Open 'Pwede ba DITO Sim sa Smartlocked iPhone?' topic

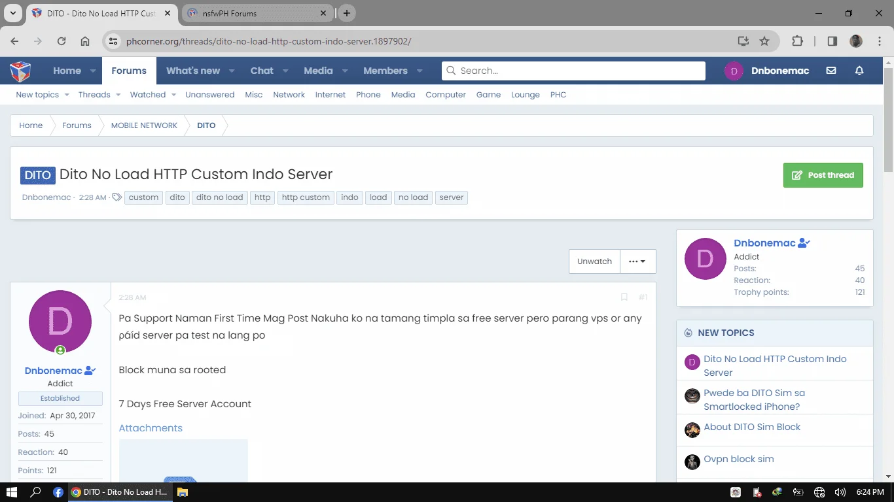(754, 399)
